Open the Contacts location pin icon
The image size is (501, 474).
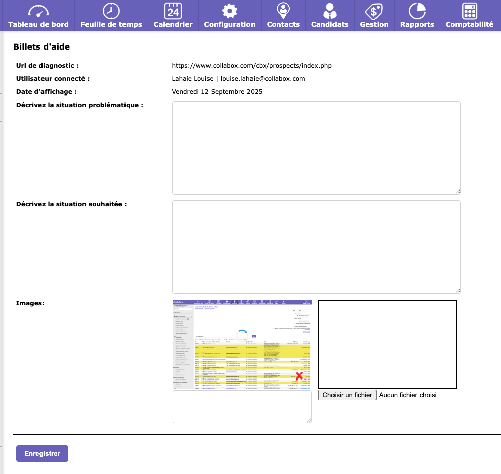pyautogui.click(x=283, y=11)
